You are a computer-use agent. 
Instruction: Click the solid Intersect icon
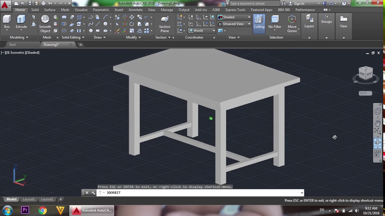(64, 31)
